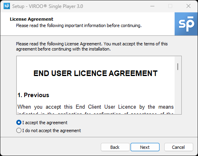Viewport: 198px width, 156px height.
Task: Click Next to continue installation
Action: click(x=145, y=147)
